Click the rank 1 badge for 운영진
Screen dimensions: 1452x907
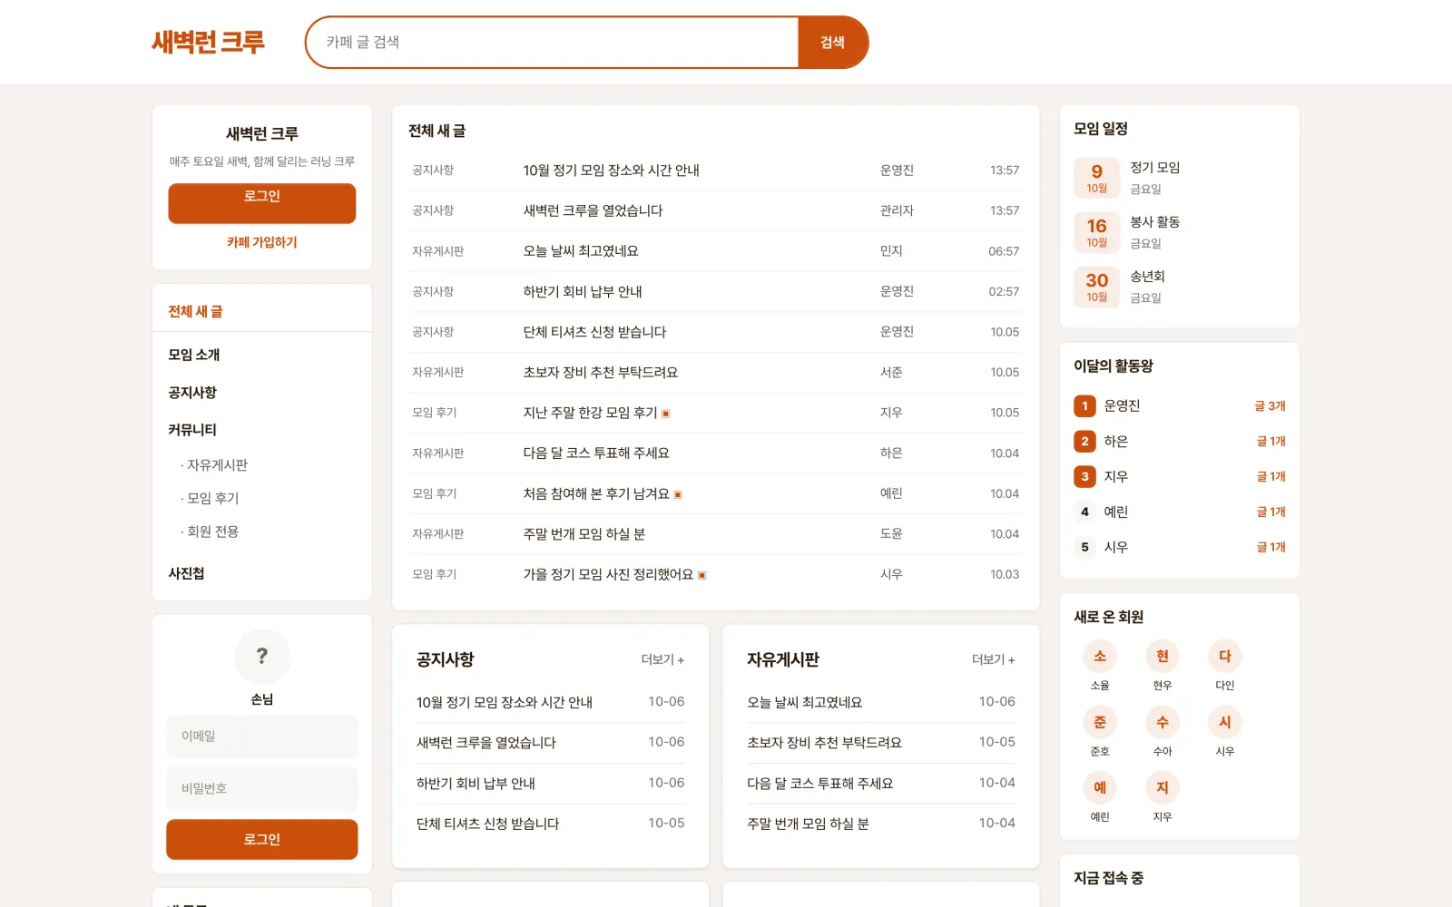(x=1084, y=406)
